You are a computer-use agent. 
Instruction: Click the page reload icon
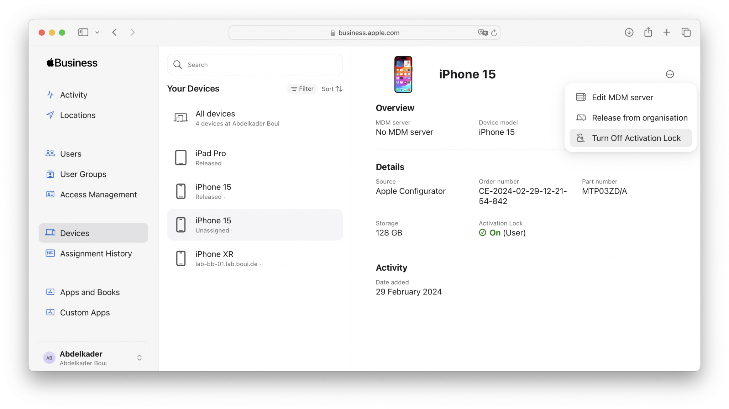[x=494, y=33]
